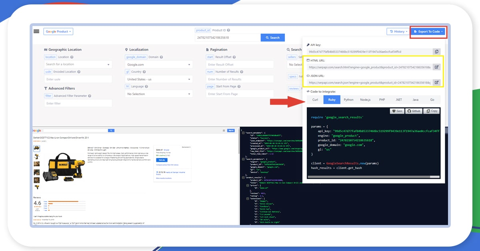Open the Github button
The width and height of the screenshot is (480, 251).
(414, 111)
